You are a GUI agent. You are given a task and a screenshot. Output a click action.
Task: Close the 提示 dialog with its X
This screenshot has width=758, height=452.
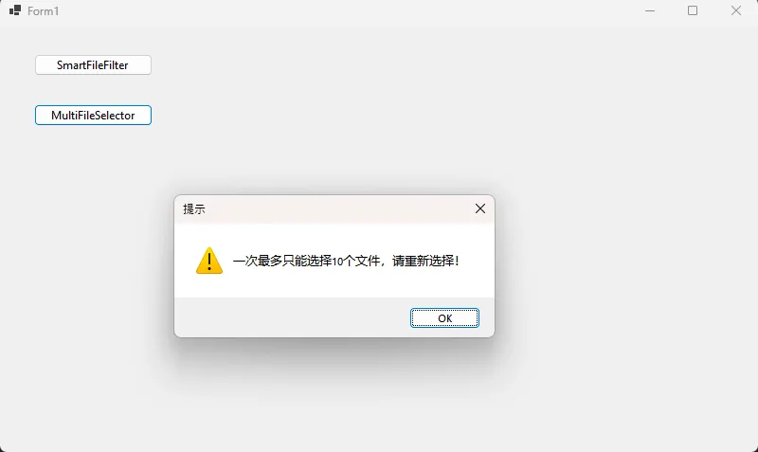point(480,208)
